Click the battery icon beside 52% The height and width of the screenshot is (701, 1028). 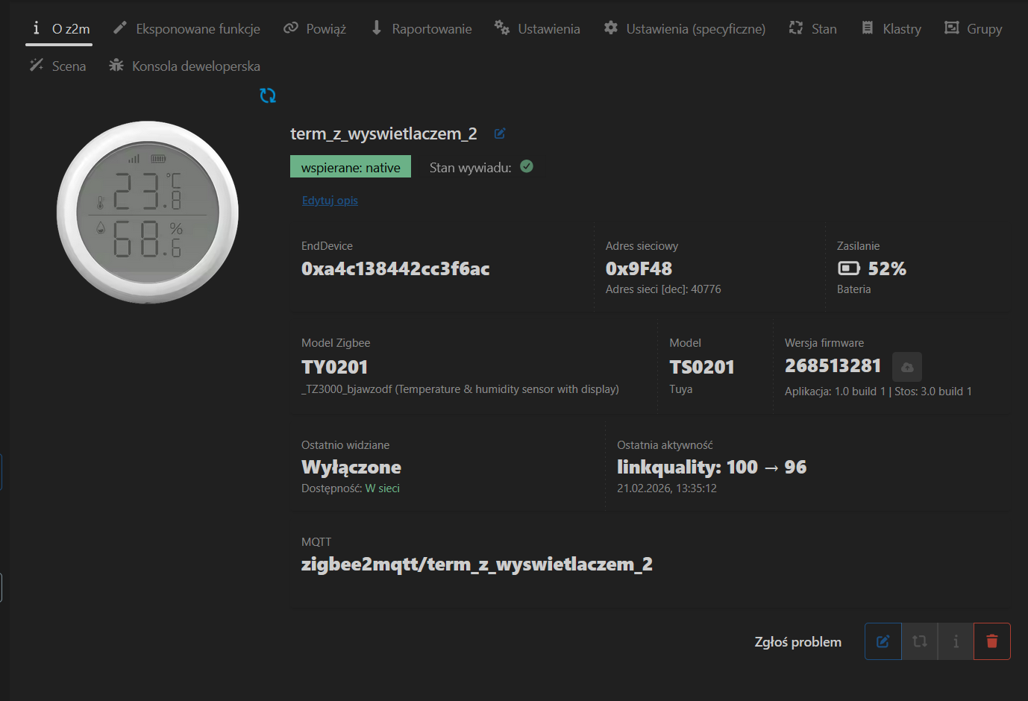(x=849, y=268)
